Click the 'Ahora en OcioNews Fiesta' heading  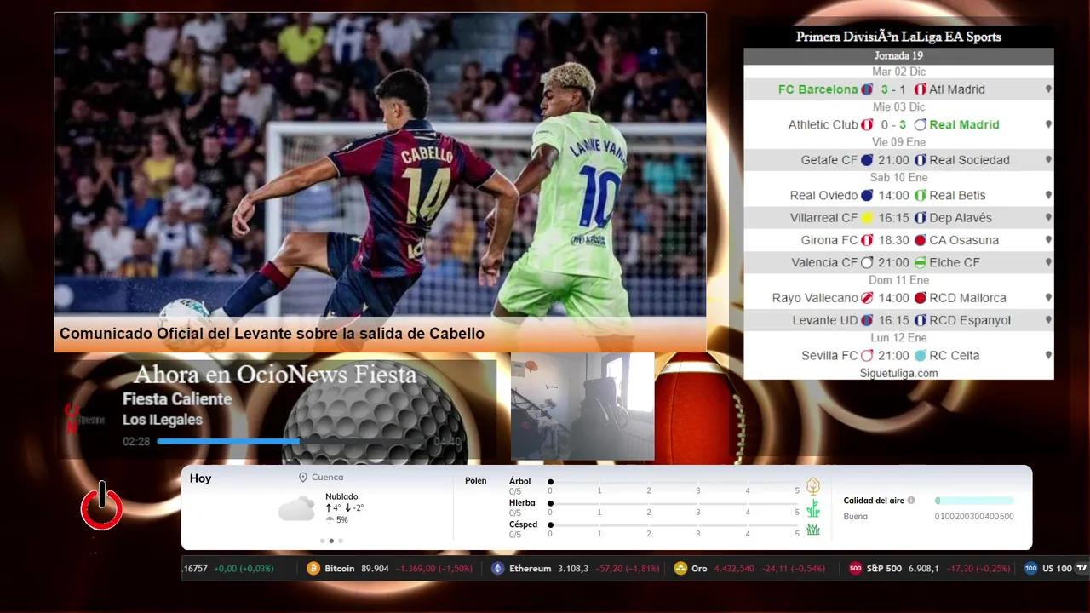(x=275, y=375)
